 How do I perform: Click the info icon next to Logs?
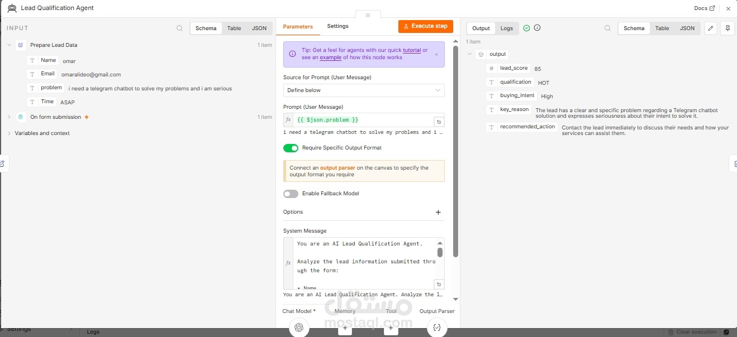pos(538,28)
